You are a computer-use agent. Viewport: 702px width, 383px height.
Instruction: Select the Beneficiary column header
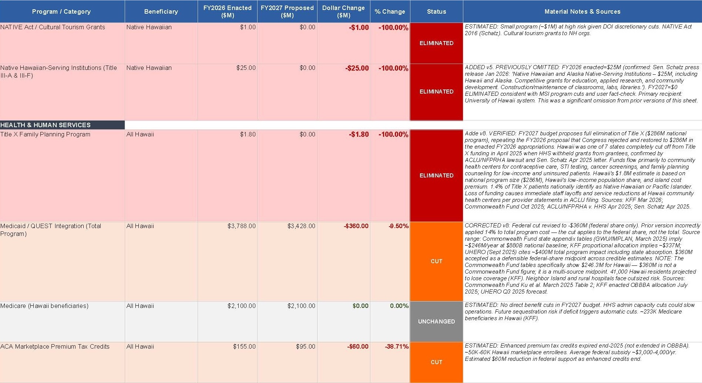(x=161, y=11)
